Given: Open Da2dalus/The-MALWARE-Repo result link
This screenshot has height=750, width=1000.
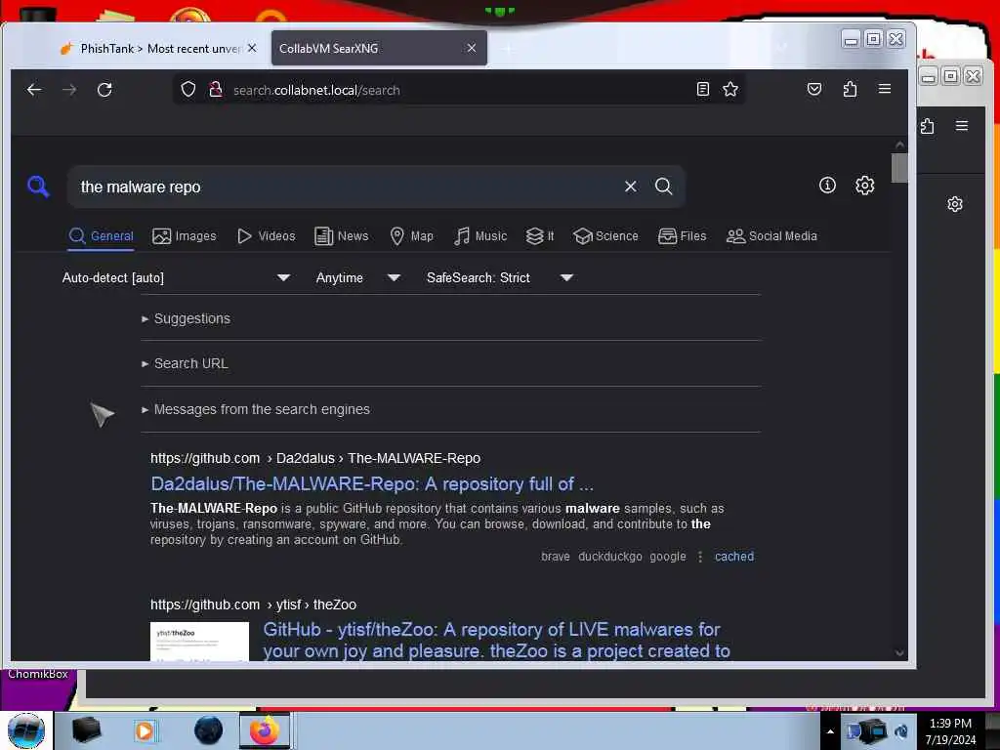Looking at the screenshot, I should click(x=372, y=484).
